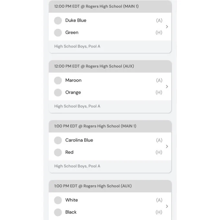Screen dimensions: 220x220
Task: Click Pool A label under Carolina Blue game
Action: coord(77,166)
